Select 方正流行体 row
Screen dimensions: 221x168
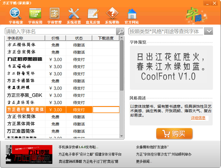[63, 88]
